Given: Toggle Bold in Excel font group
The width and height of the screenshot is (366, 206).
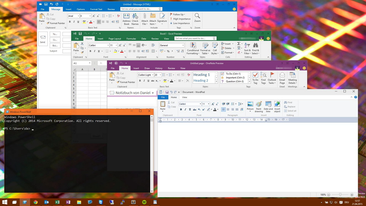Looking at the screenshot, I should point(90,51).
